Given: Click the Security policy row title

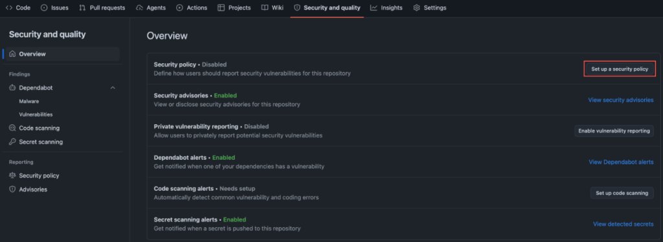Looking at the screenshot, I should point(175,65).
